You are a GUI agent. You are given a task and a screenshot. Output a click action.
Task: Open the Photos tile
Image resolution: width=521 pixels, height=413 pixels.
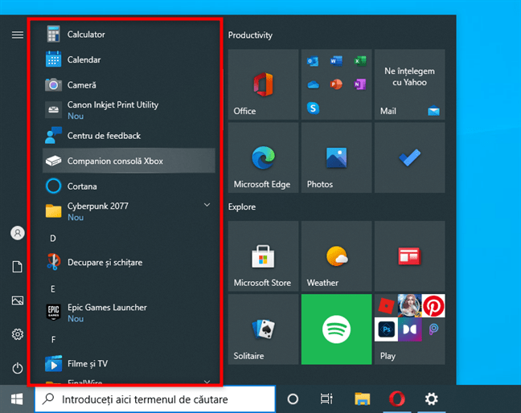pyautogui.click(x=336, y=157)
